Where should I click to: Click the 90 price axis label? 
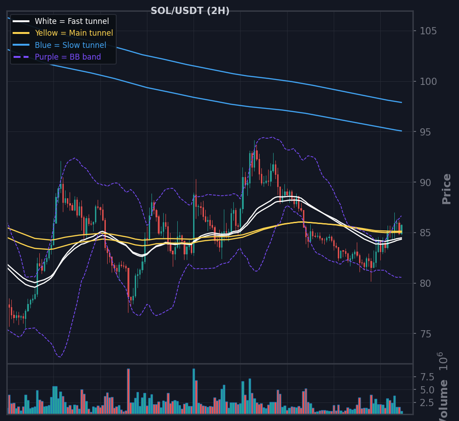426,183
